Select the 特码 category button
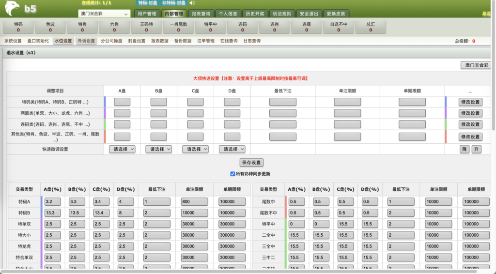The image size is (496, 274). [18, 27]
